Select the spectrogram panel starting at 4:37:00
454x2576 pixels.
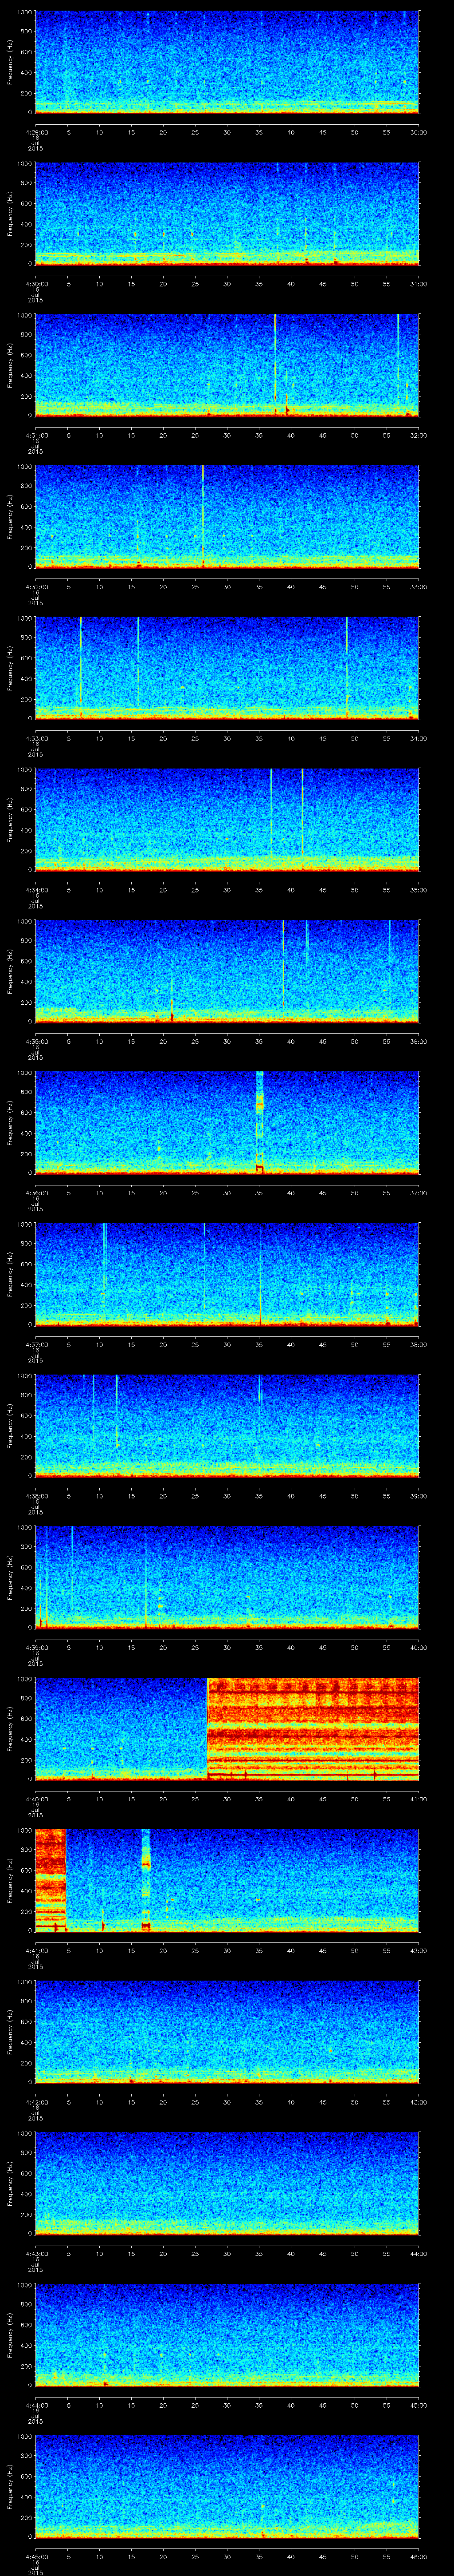227,1274
